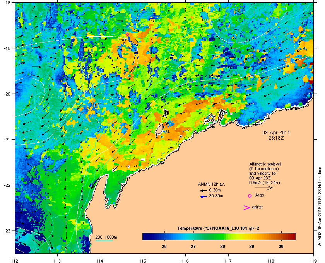Click the latitude axis label '-23'
The height and width of the screenshot is (263, 325).
click(7, 231)
